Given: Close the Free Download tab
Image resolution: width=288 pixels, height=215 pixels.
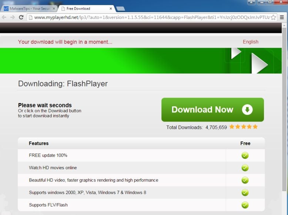Looking at the screenshot, I should (x=111, y=8).
